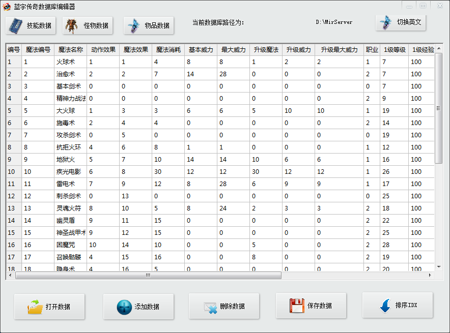This screenshot has height=333, width=450.
Task: Click the horizontal scrollbar thumb
Action: point(148,275)
